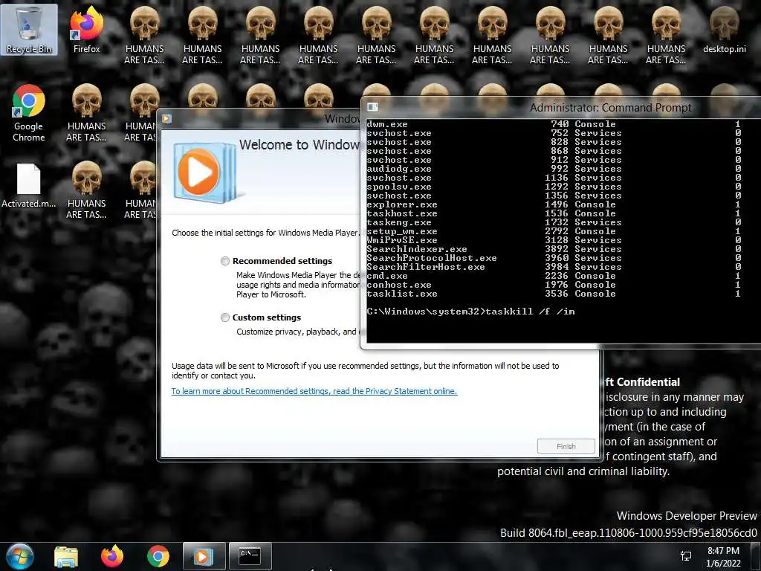Open the Google Chrome desktop shortcut

coord(29,113)
